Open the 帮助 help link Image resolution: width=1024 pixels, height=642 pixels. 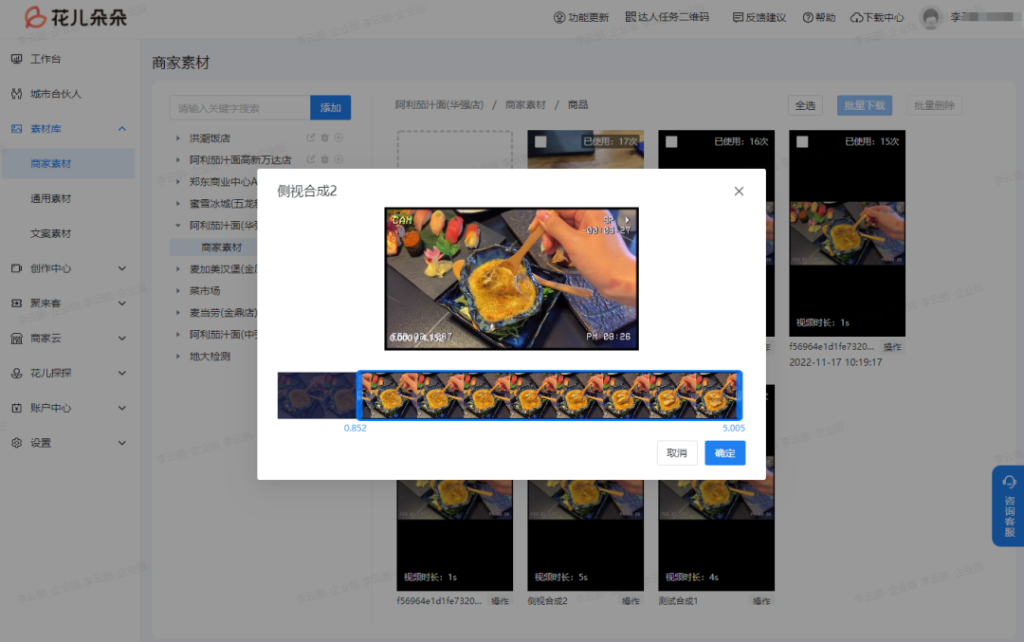(819, 18)
